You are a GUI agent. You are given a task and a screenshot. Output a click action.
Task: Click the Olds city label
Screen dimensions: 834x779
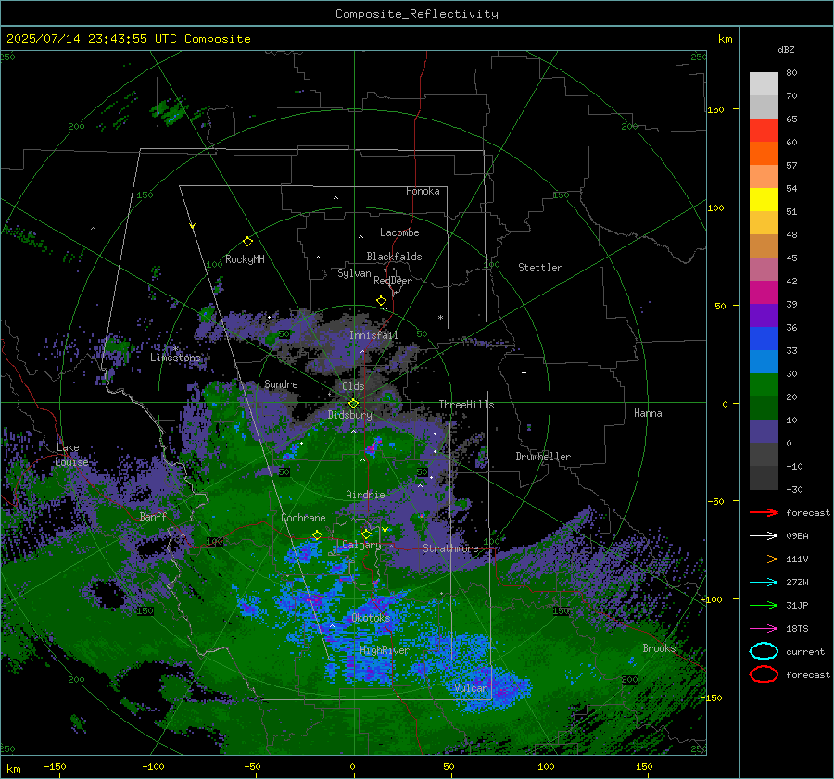pos(353,386)
